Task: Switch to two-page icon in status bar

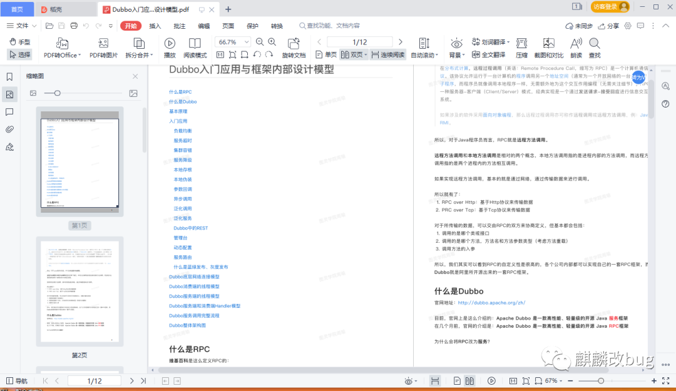Action: (x=469, y=380)
